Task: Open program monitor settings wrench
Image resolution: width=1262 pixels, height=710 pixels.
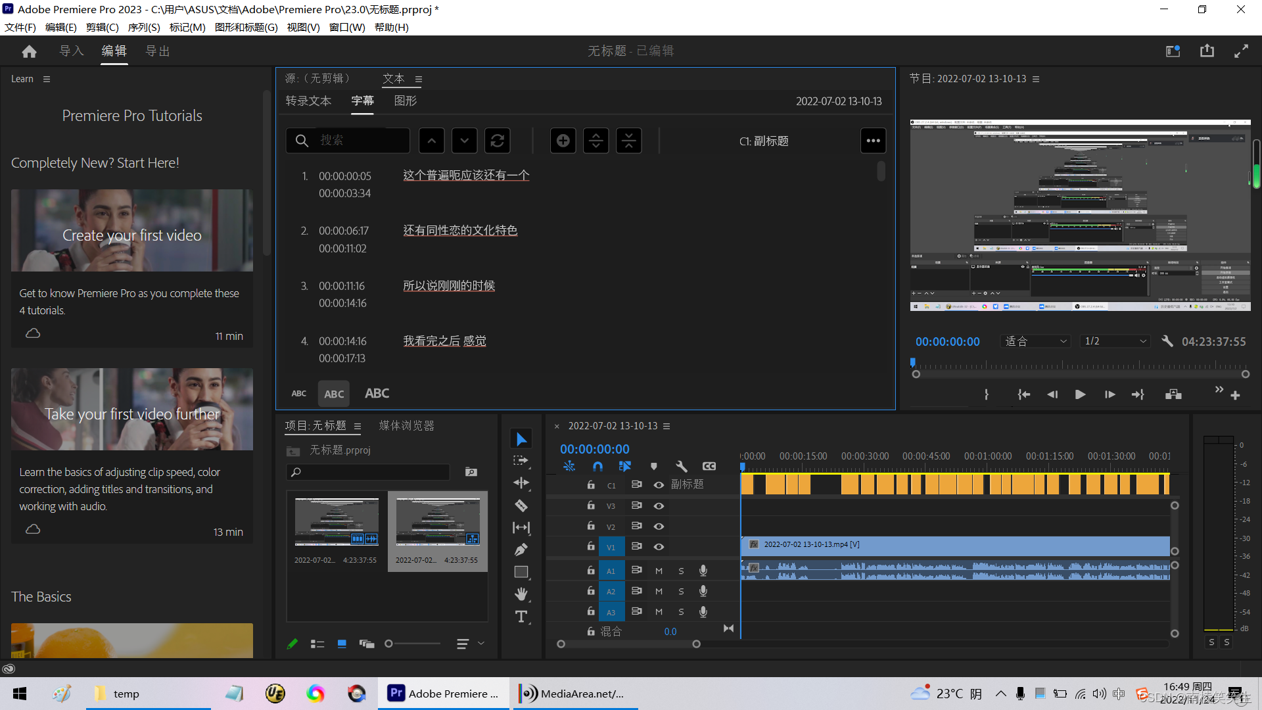Action: (x=1167, y=341)
